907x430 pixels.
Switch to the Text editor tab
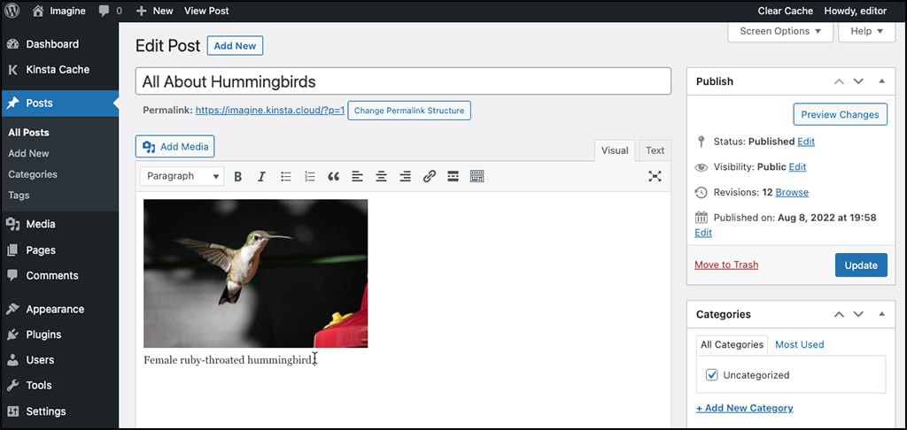pyautogui.click(x=655, y=150)
